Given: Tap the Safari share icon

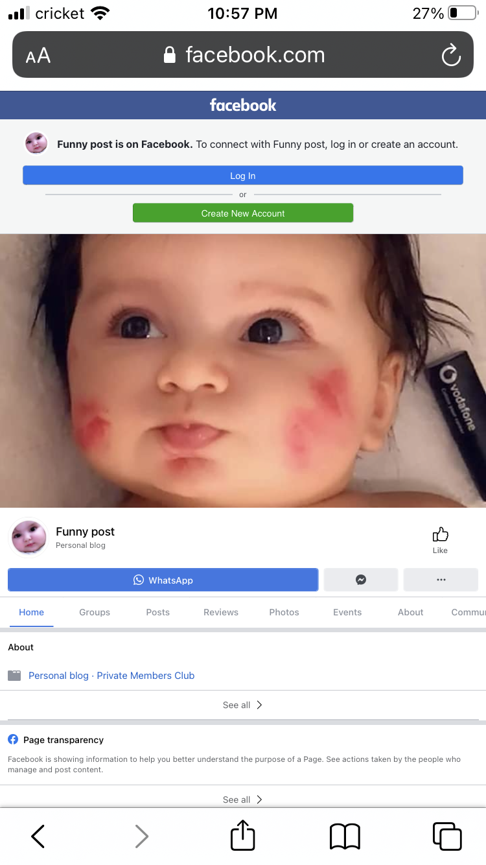Looking at the screenshot, I should point(243,836).
